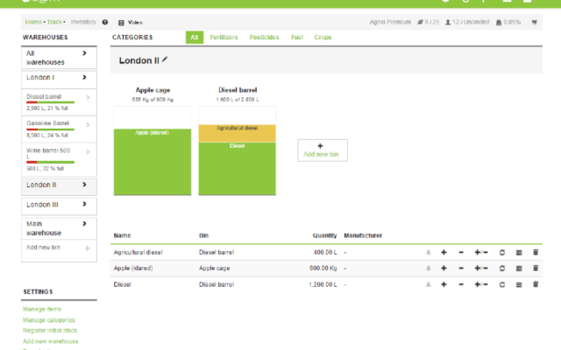561x350 pixels.
Task: Click Wine barrel fill bar in sidebar
Action: point(51,162)
